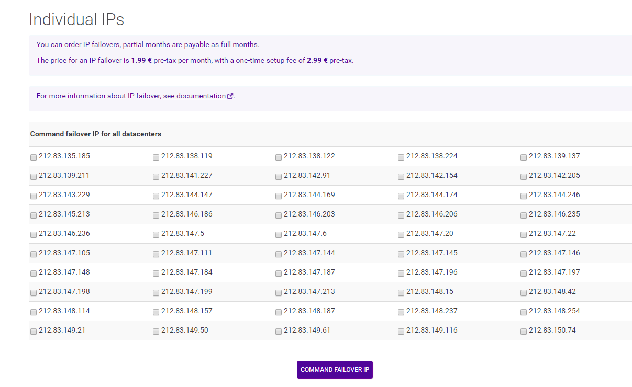The height and width of the screenshot is (387, 632).
Task: Enable the 212.83.138.224 checkbox
Action: click(x=401, y=157)
